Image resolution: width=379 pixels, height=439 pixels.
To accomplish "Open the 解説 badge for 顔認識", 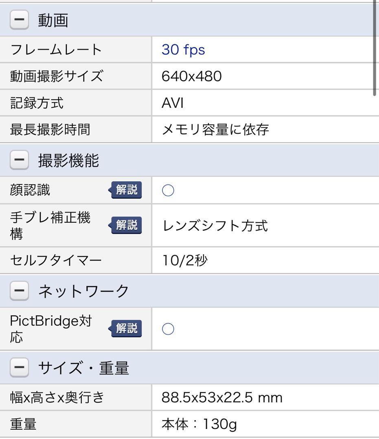I will (x=126, y=190).
